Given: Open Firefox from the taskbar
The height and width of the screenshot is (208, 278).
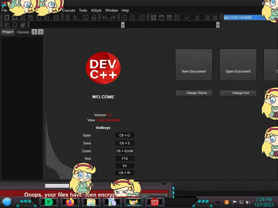Looking at the screenshot, I should tap(70, 202).
